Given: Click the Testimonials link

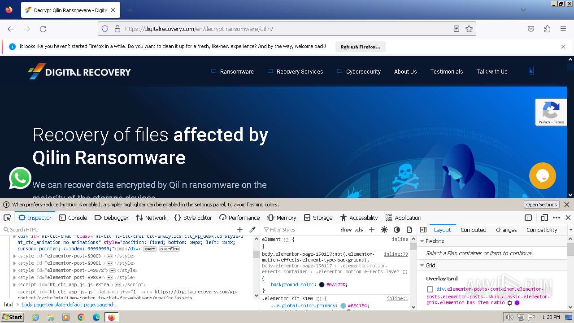Looking at the screenshot, I should pos(447,71).
